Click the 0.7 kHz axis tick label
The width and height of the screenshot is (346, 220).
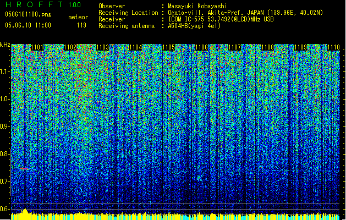click(5, 182)
